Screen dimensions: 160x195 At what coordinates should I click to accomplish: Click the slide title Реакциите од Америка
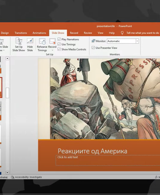[x=92, y=151]
